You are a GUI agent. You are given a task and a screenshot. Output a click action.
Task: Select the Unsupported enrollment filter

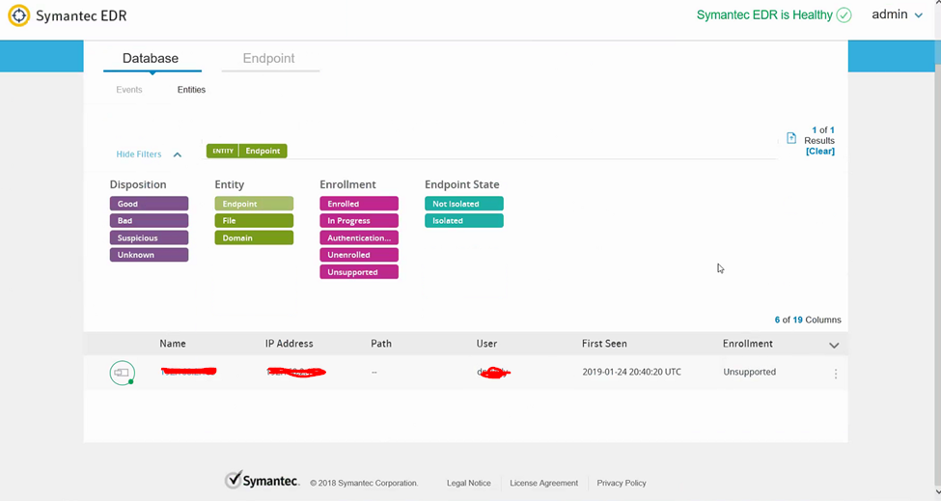click(359, 272)
